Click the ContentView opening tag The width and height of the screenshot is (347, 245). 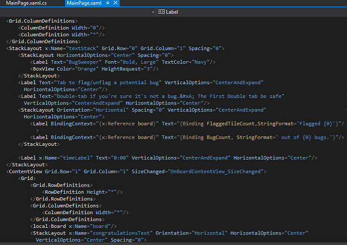coord(23,171)
